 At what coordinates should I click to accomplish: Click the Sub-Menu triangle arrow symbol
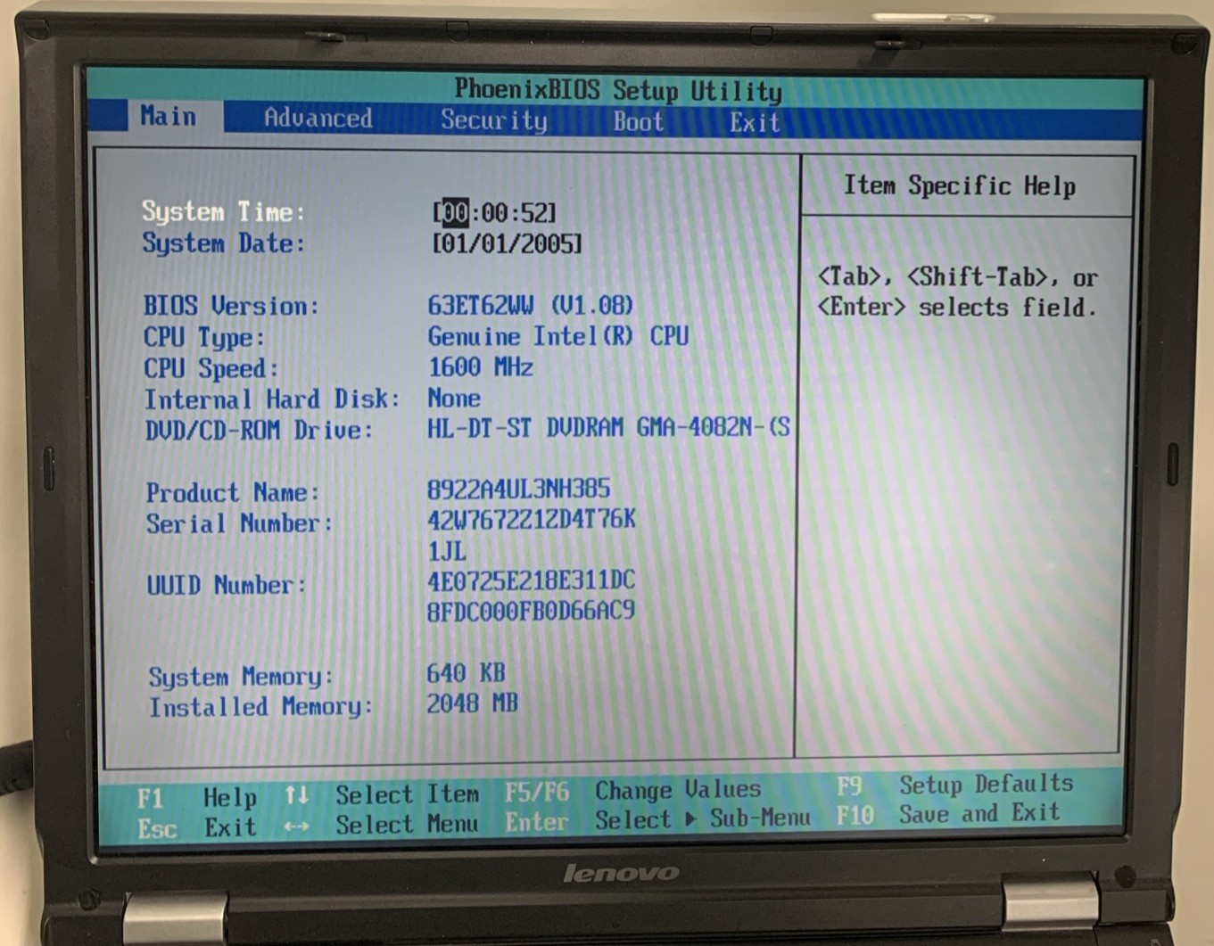click(690, 818)
